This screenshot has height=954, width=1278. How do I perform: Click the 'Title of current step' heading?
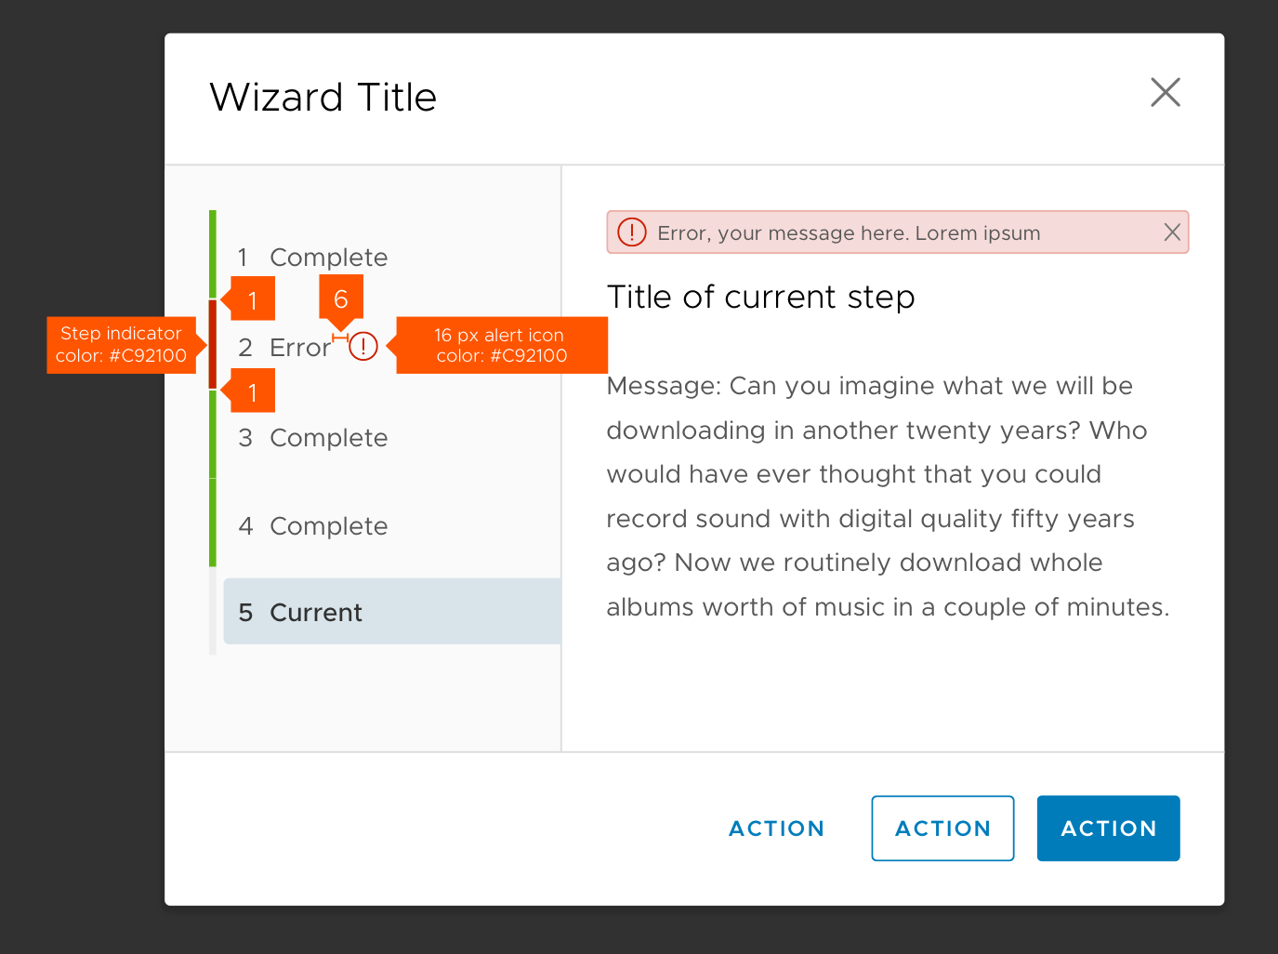[760, 298]
